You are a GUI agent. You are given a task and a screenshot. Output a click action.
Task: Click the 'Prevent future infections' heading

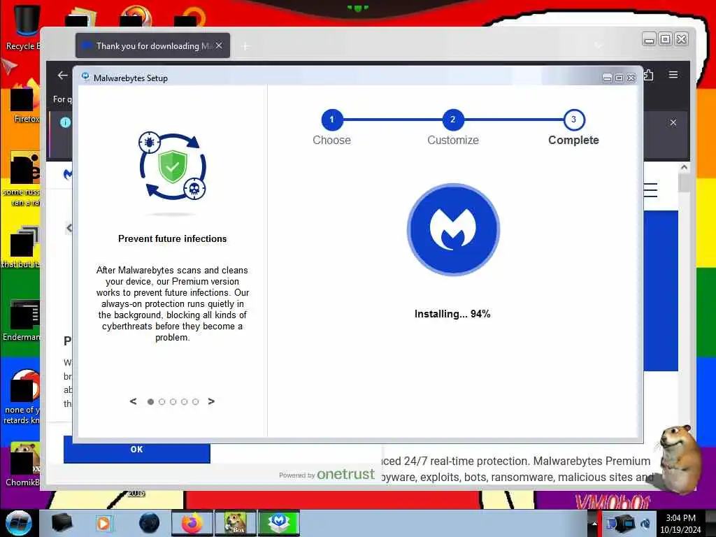tap(172, 238)
